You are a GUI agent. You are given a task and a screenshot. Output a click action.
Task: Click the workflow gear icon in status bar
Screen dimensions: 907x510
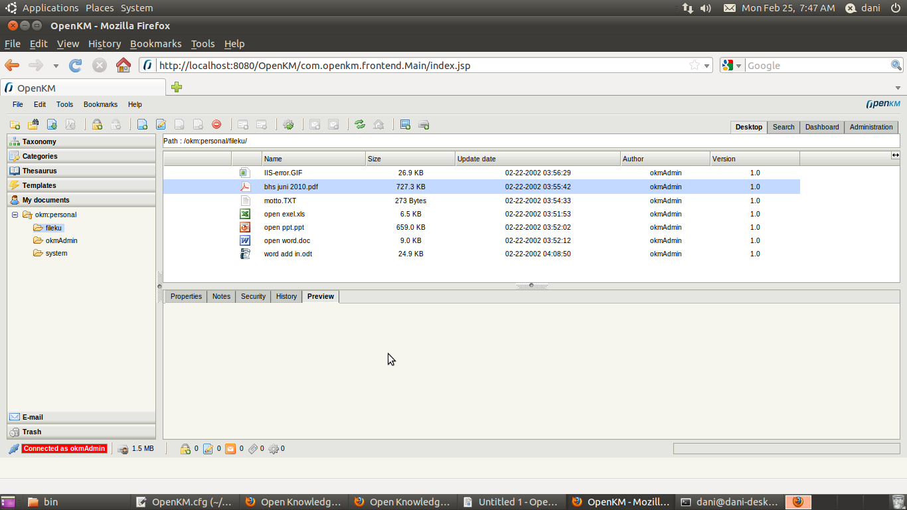coord(274,449)
